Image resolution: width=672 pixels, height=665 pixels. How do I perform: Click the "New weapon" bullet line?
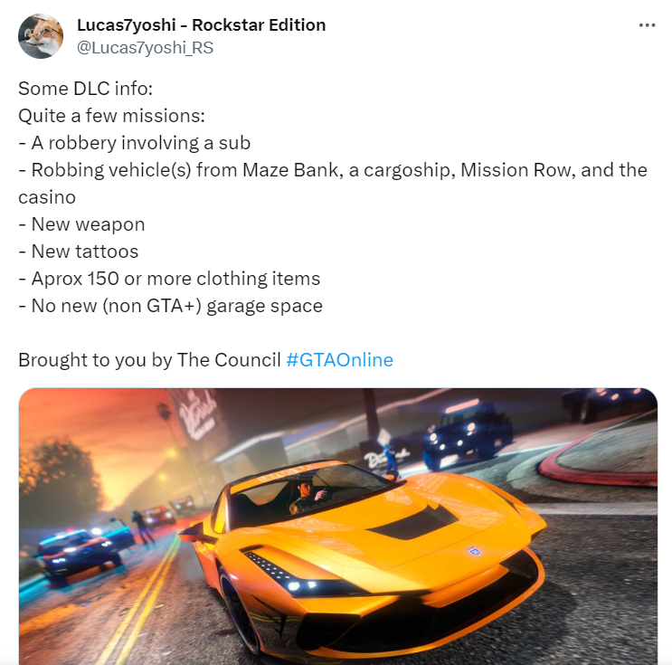click(x=81, y=224)
